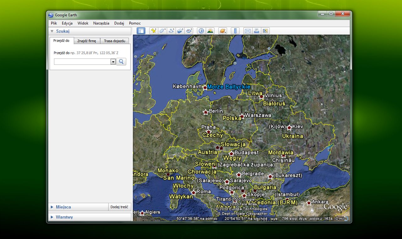Add a placemark with the pushpin icon

tap(153, 31)
